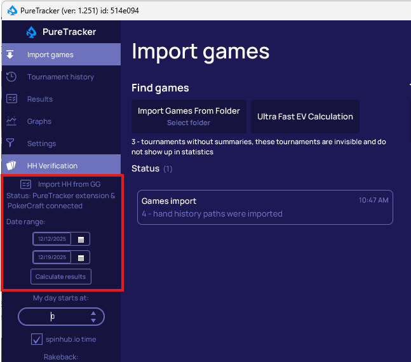
Task: Select the Games import status entry
Action: (265, 207)
